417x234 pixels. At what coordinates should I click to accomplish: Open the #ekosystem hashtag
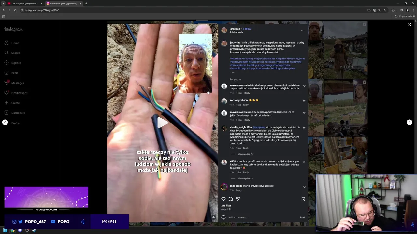tap(289, 68)
